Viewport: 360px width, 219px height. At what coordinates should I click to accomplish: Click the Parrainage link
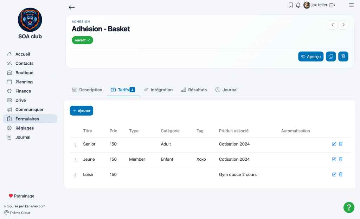coord(21,196)
